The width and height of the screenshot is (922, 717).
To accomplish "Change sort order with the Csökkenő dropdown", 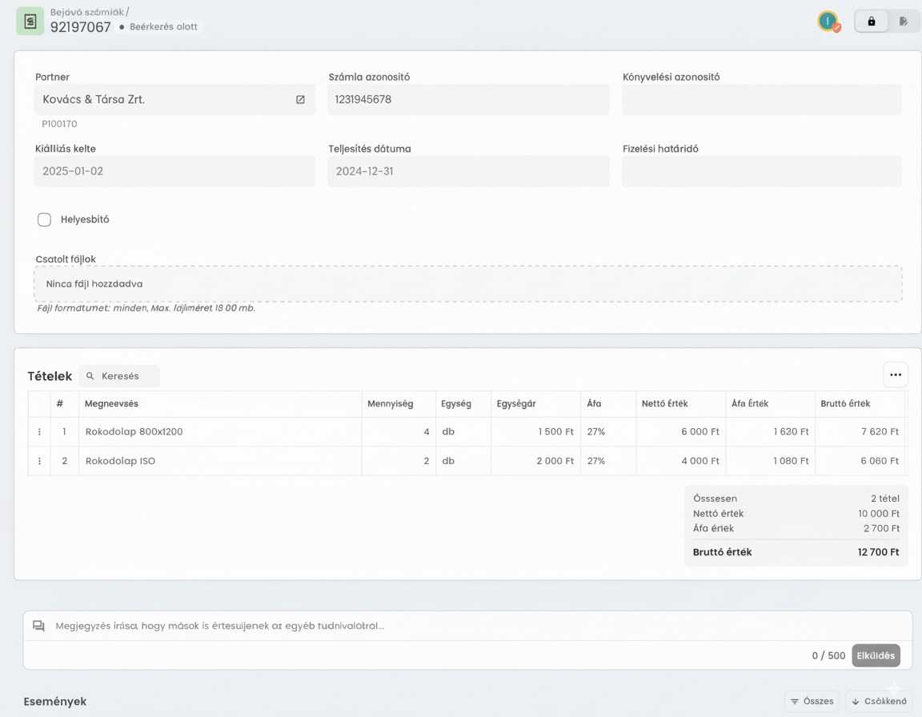I will pos(877,701).
